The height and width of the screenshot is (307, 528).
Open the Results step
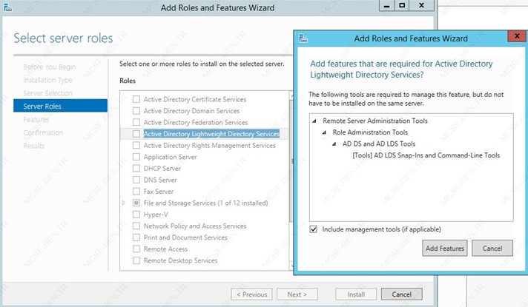(x=33, y=146)
